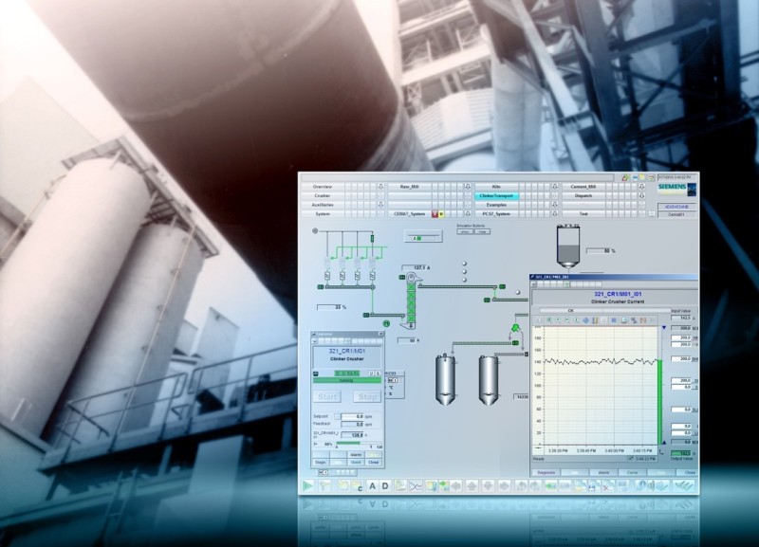759x547 pixels.
Task: Open the Kiln area
Action: [497, 187]
